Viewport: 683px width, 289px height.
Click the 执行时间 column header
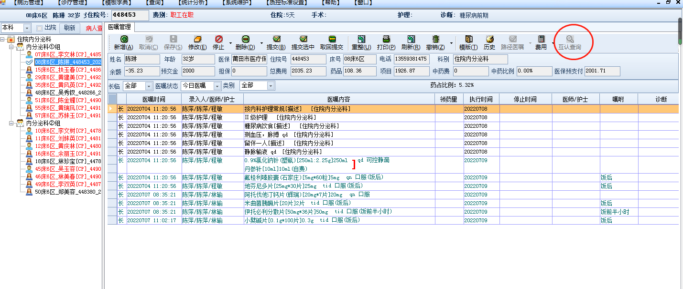[x=481, y=99]
